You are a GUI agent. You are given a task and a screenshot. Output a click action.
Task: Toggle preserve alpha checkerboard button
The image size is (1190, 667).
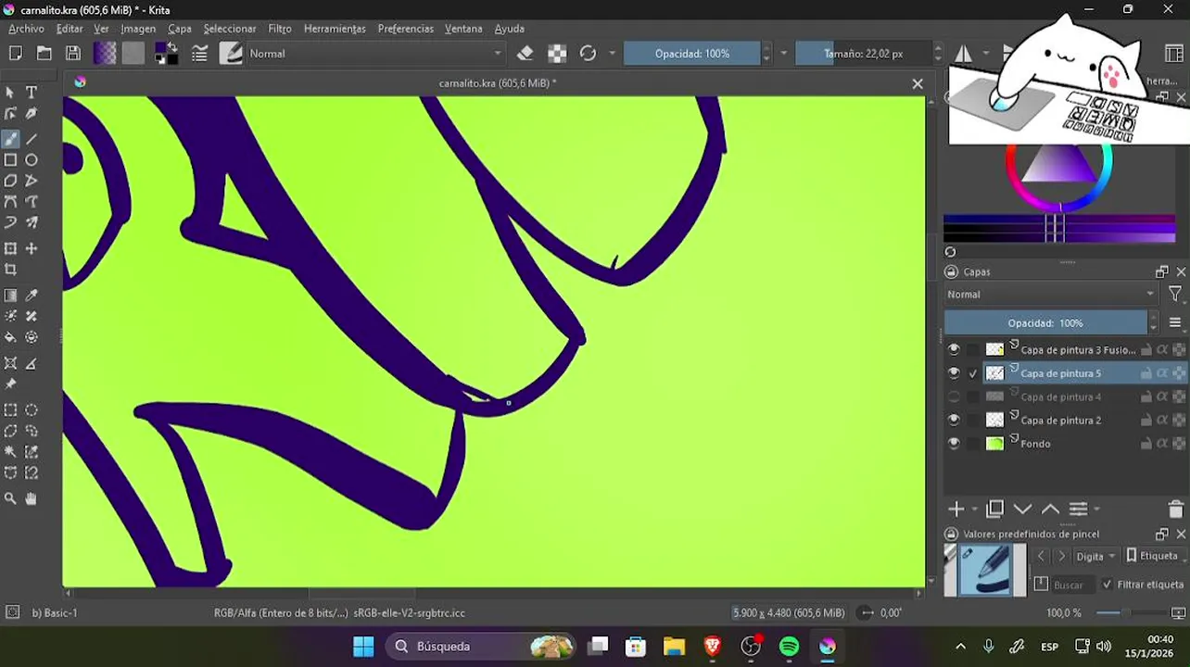pos(557,54)
